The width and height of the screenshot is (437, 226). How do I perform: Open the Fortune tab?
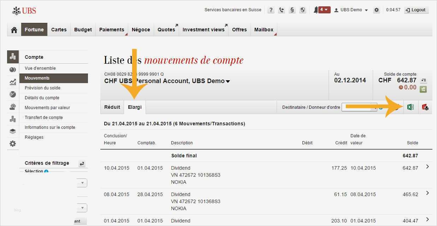pyautogui.click(x=34, y=30)
